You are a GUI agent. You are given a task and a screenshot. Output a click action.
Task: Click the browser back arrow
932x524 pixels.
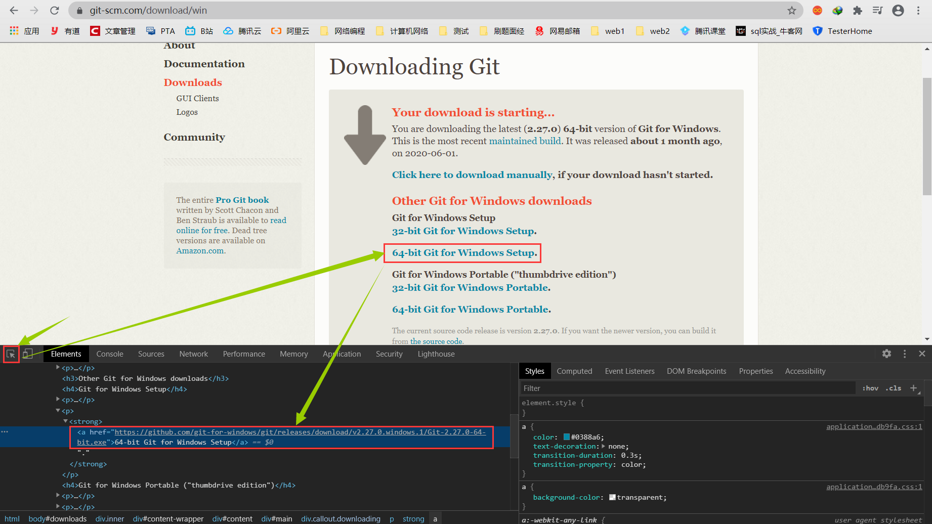pyautogui.click(x=14, y=10)
